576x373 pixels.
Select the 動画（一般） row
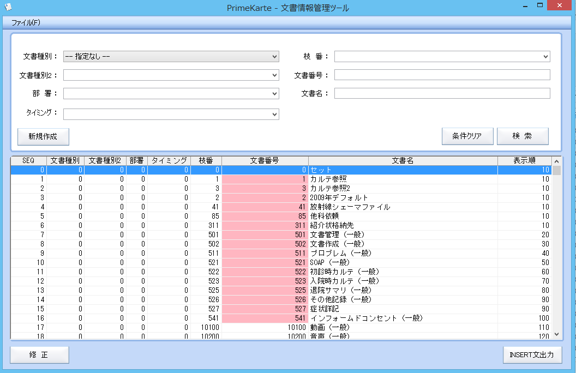[281, 328]
